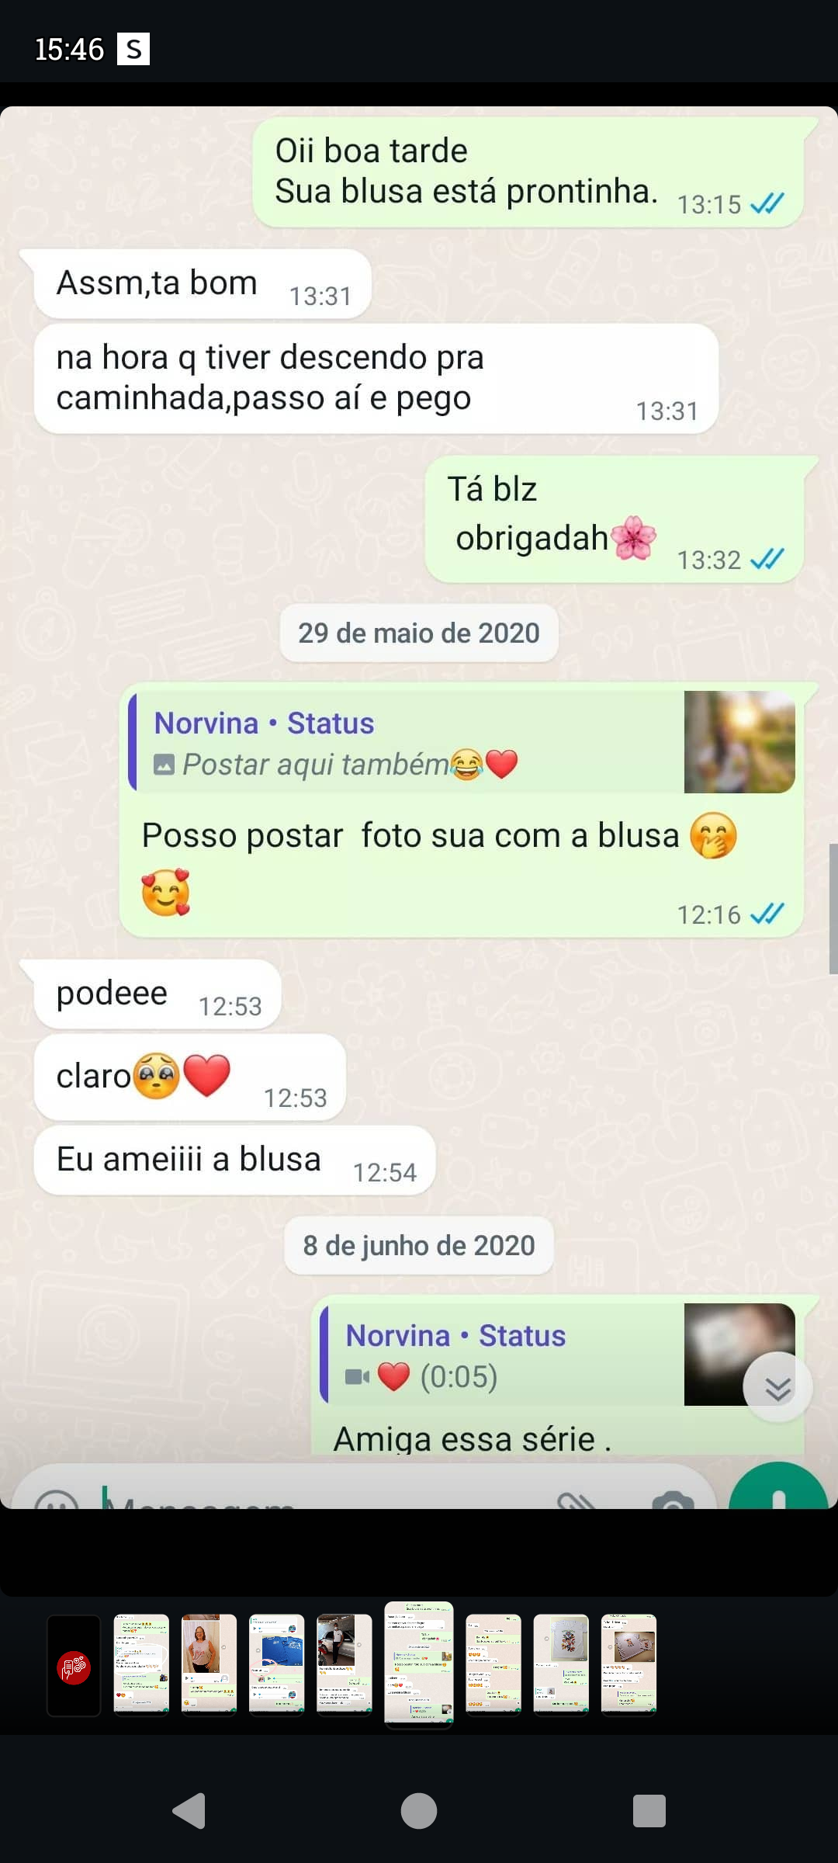The width and height of the screenshot is (838, 1863).
Task: Tap the blurred photo in quoted status
Action: coord(739,742)
